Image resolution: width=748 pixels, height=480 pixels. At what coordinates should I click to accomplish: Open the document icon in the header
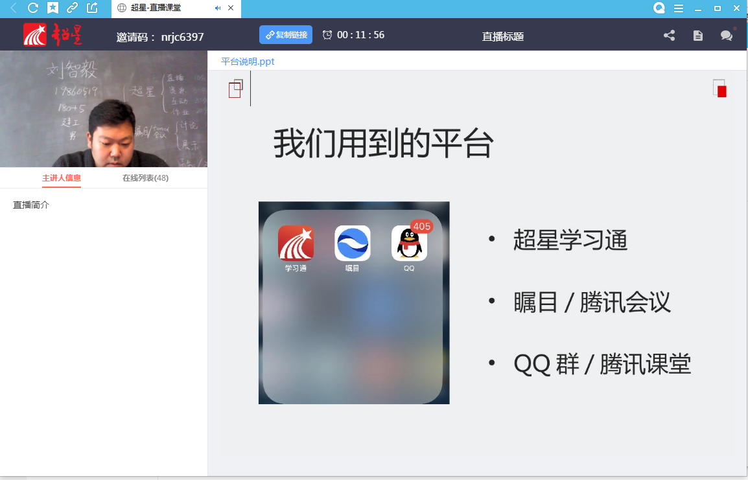(x=698, y=35)
